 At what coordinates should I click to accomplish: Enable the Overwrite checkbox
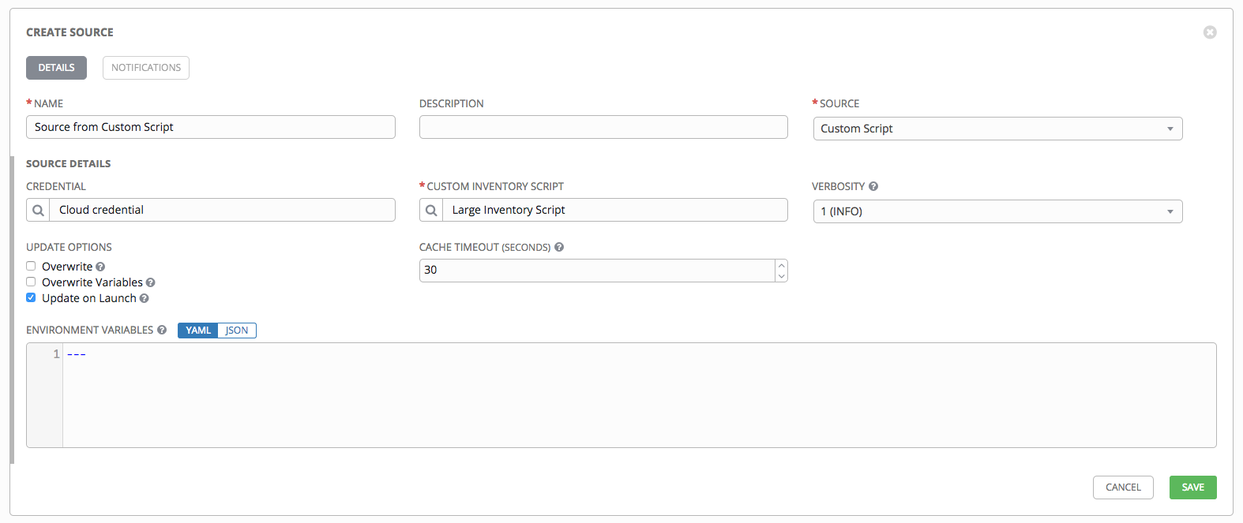click(x=31, y=266)
